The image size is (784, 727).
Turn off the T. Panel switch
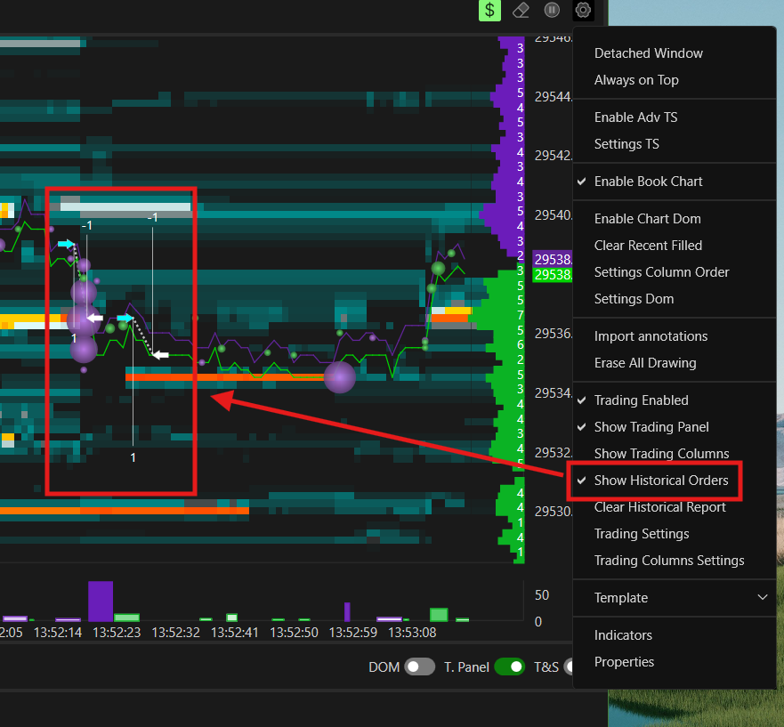[509, 666]
